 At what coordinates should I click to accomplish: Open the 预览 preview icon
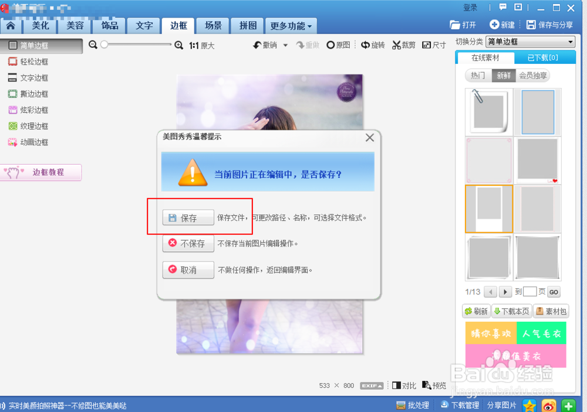434,386
